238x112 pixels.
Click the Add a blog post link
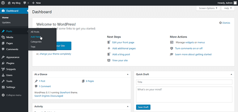[121, 54]
